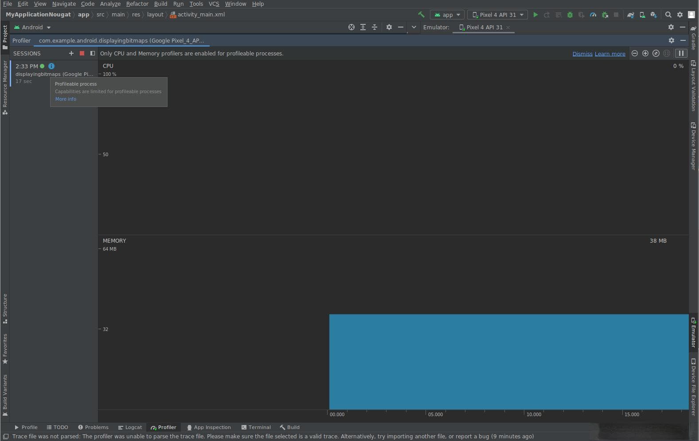The width and height of the screenshot is (699, 441).
Task: Open the Navigate menu
Action: (64, 4)
